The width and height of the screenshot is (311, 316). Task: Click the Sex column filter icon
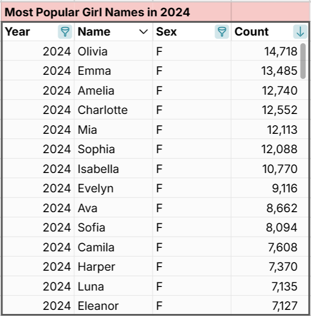(x=222, y=32)
